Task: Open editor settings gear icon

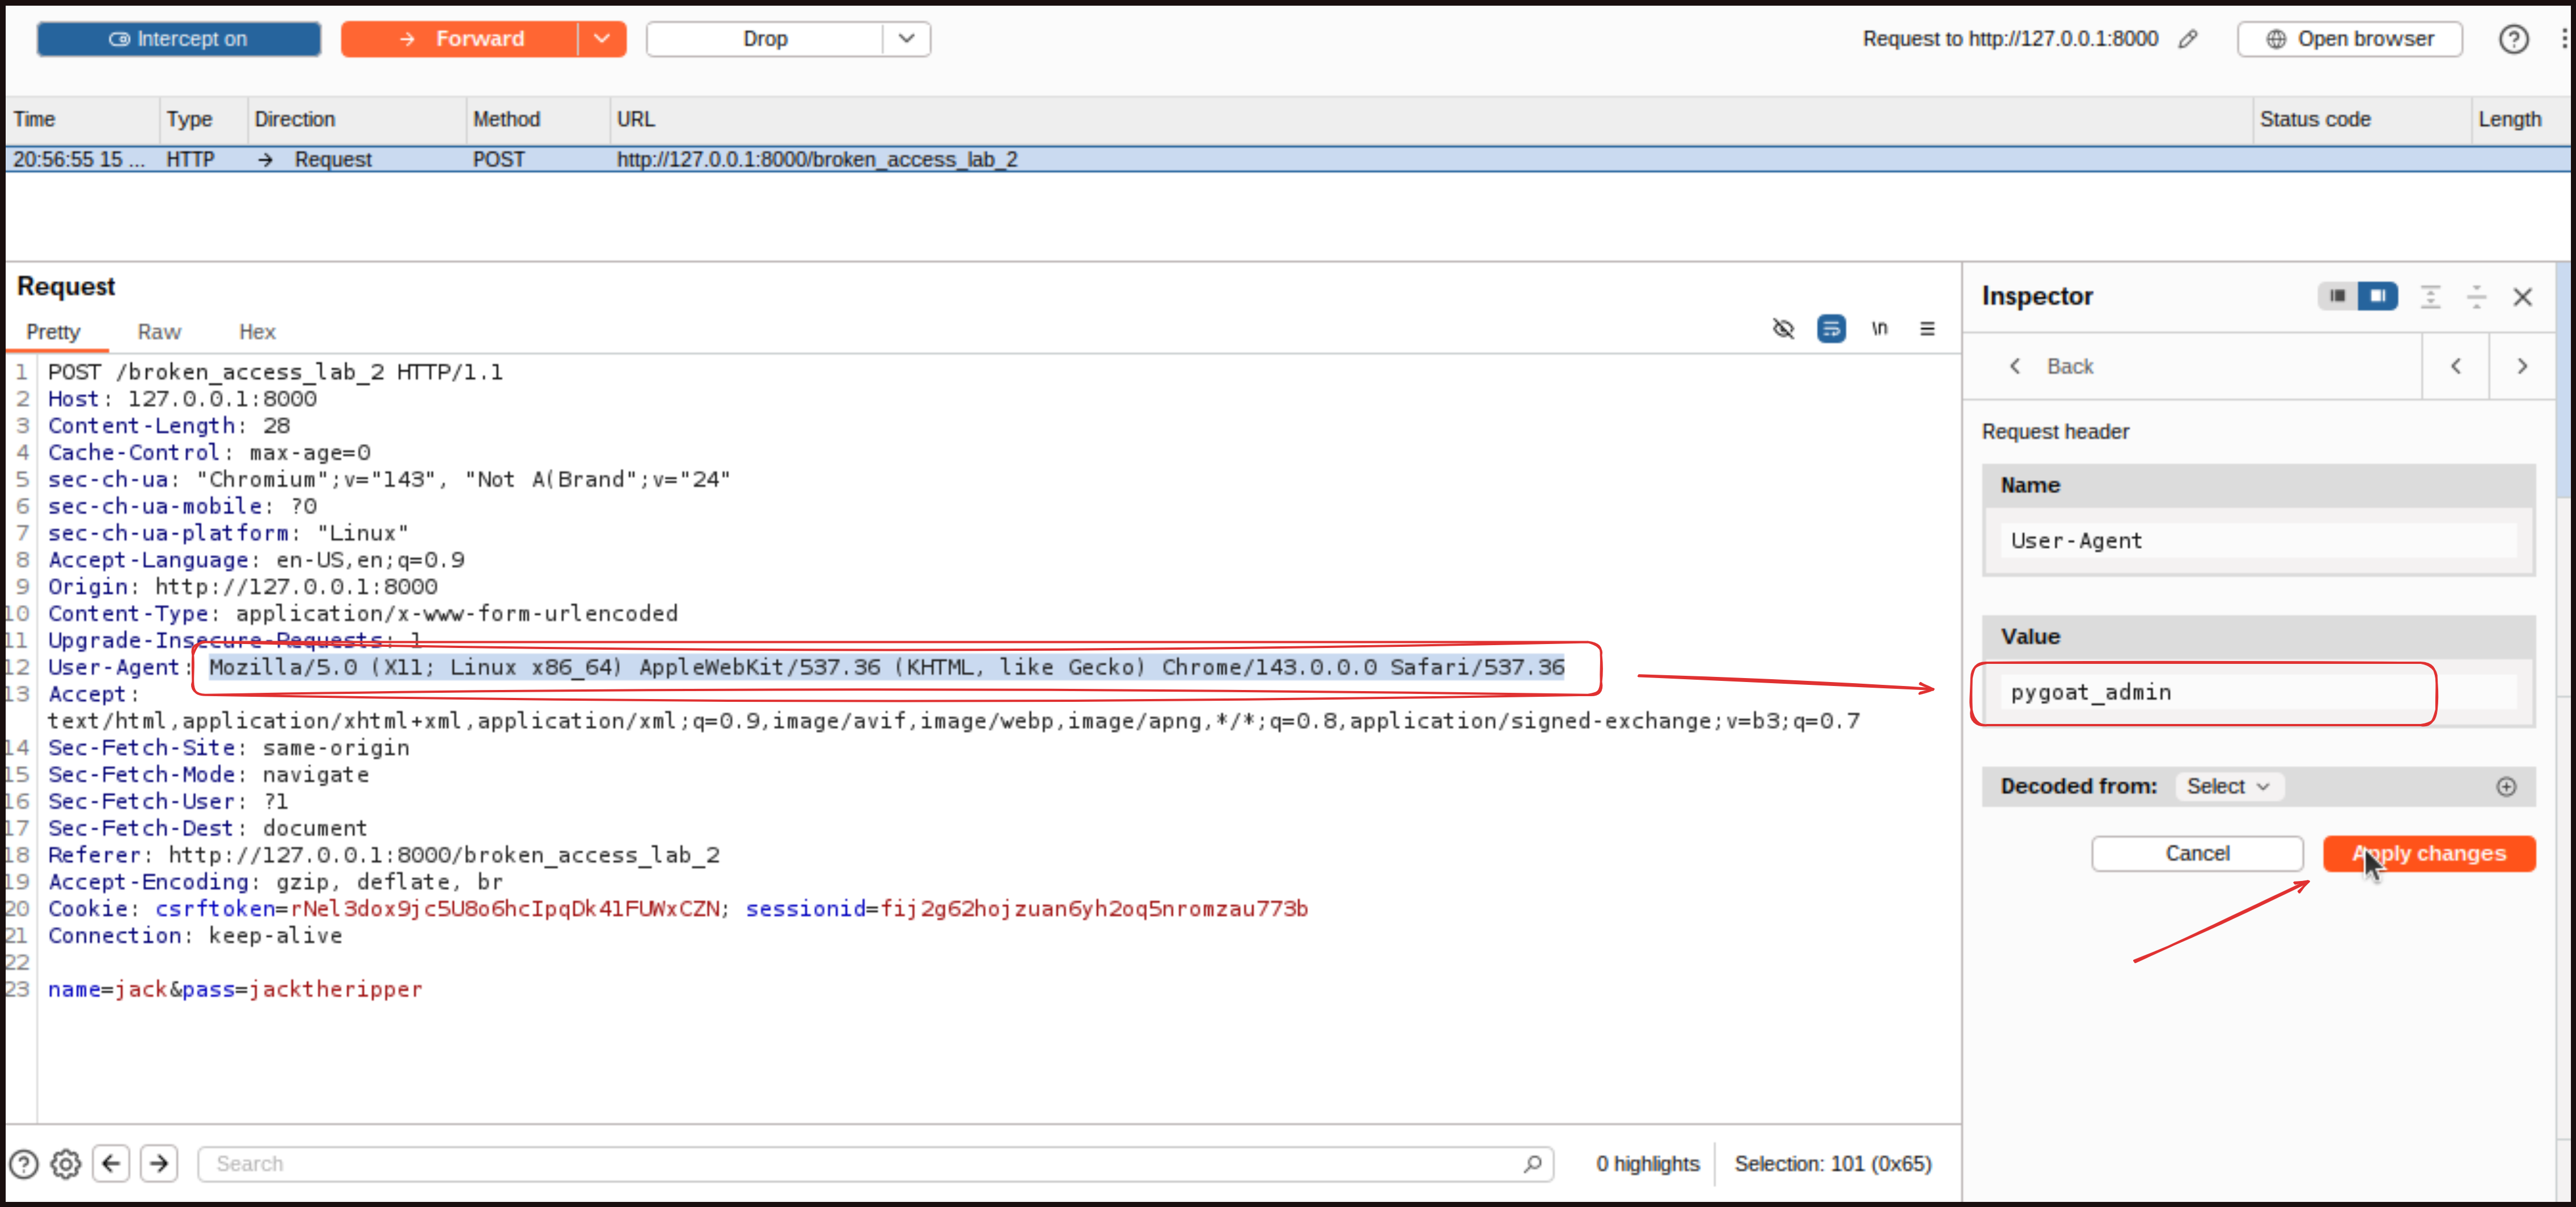Action: (66, 1164)
